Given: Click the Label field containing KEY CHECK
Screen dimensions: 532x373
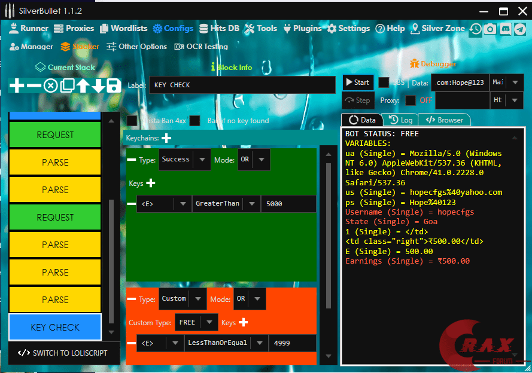Looking at the screenshot, I should [x=242, y=85].
